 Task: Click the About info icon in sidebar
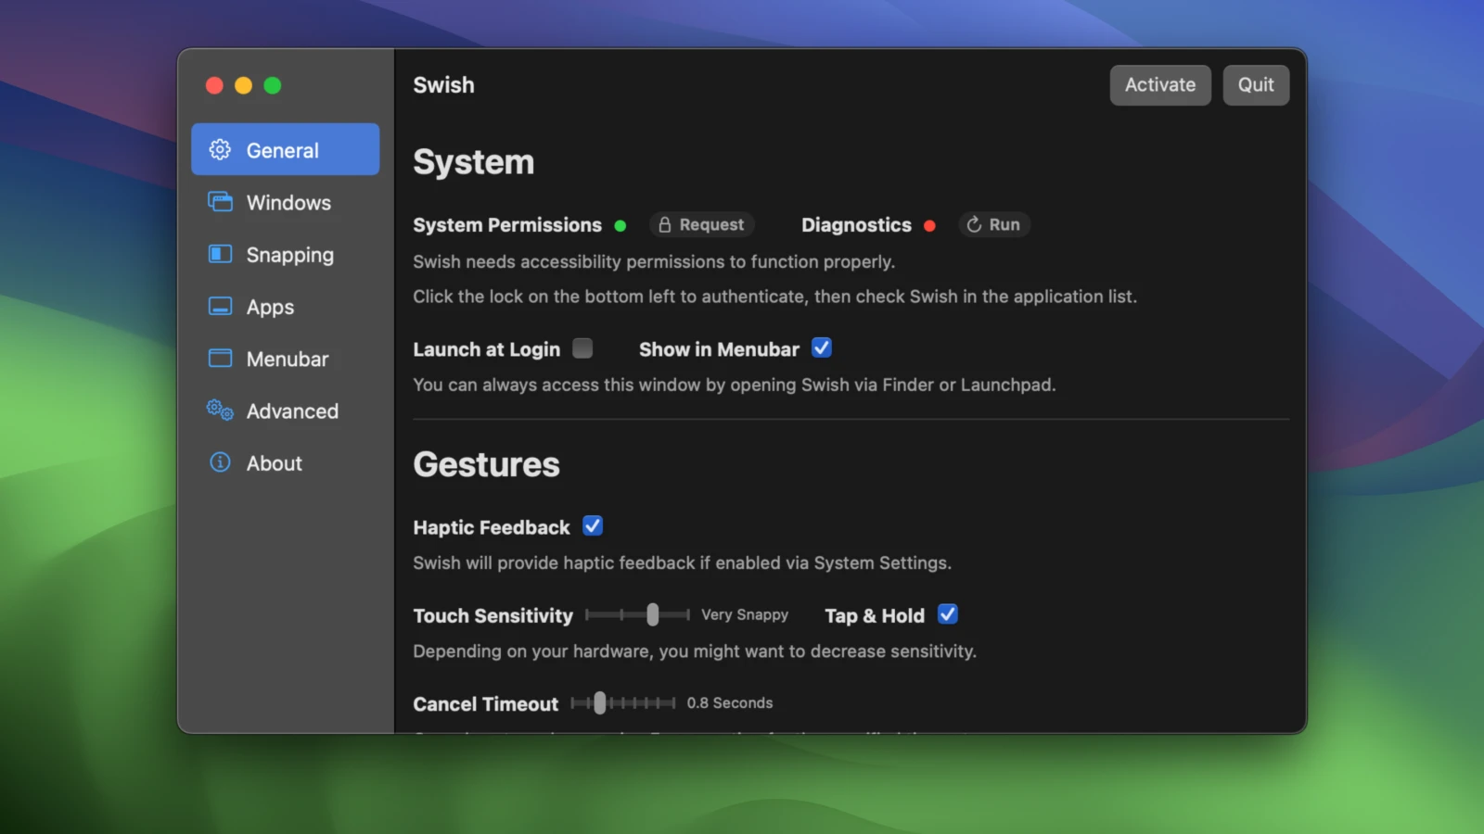tap(220, 462)
